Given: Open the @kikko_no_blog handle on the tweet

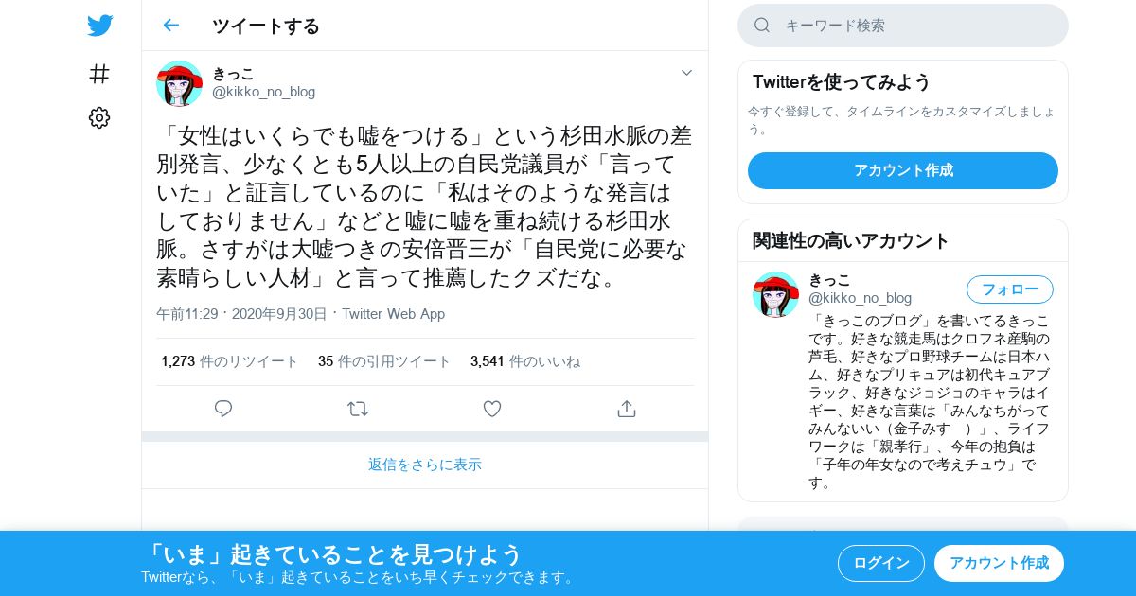Looking at the screenshot, I should 263,92.
